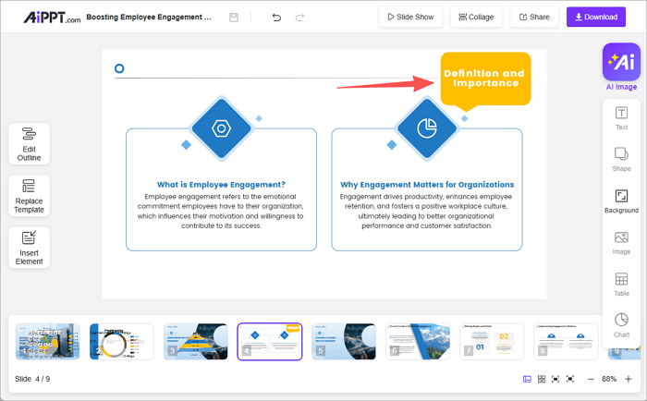Click the presentation title Boosting Employee Engagement
The height and width of the screenshot is (401, 647).
[149, 17]
